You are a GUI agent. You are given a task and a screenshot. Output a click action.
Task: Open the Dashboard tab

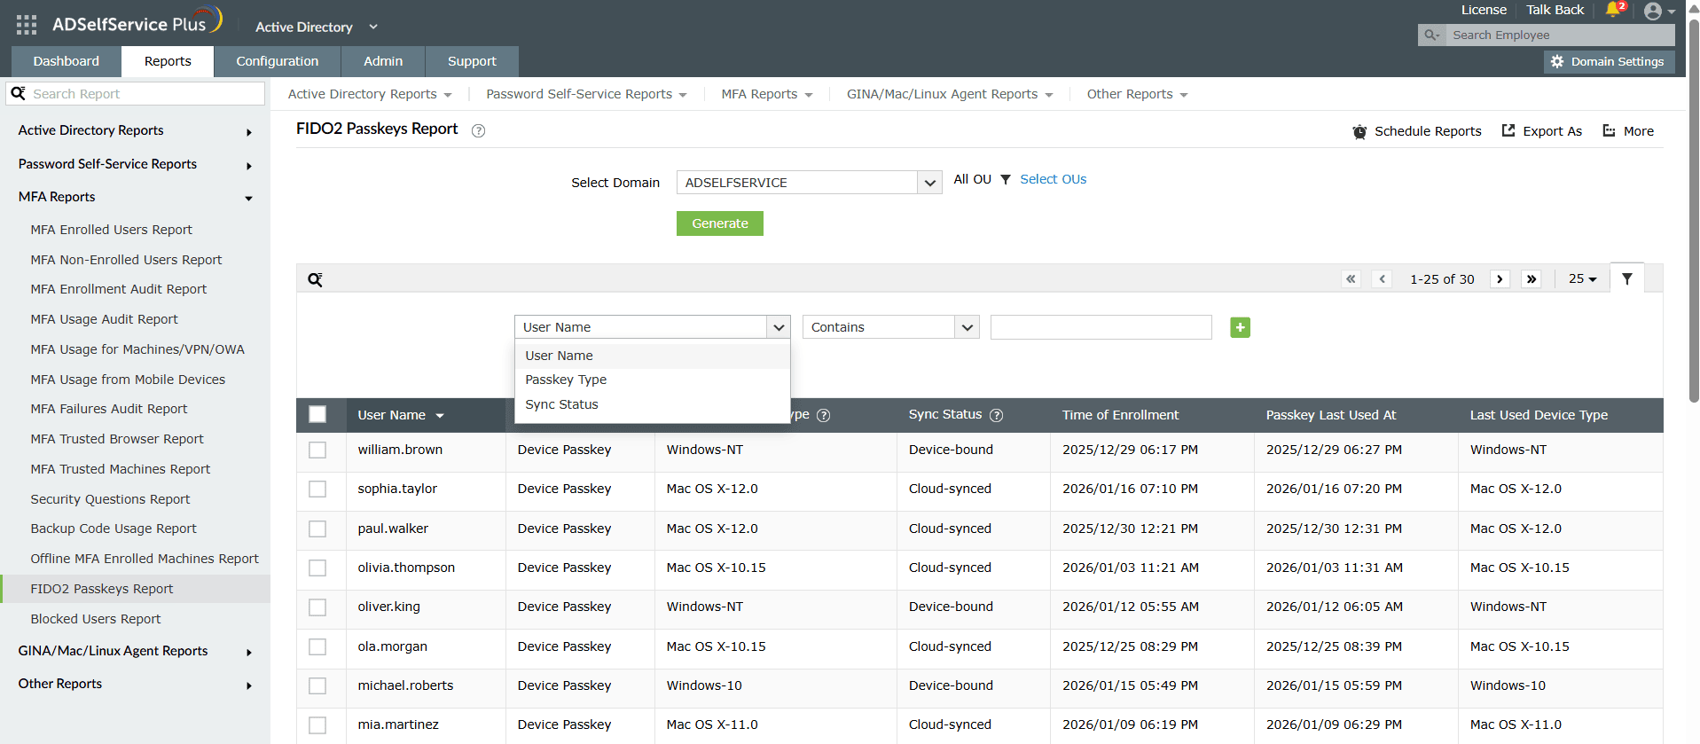67,61
